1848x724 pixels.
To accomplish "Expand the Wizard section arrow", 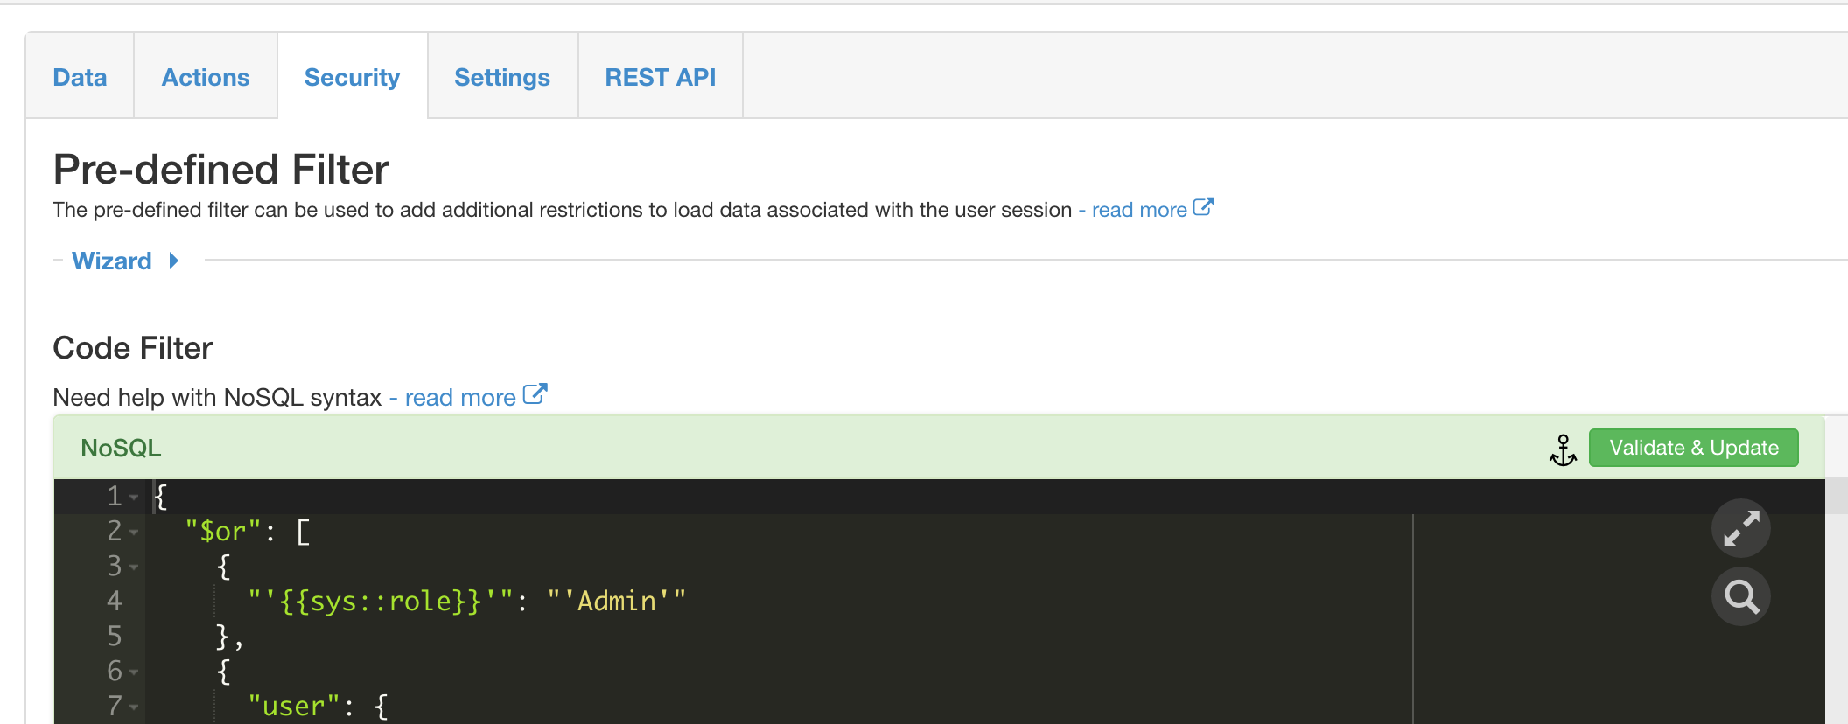I will point(174,261).
